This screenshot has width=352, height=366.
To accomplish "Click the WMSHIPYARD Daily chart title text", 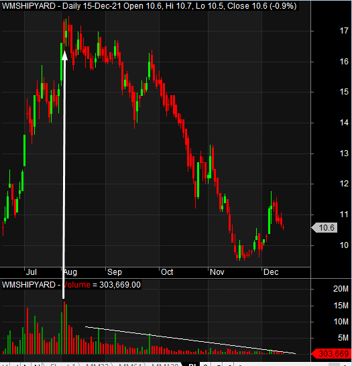I will pos(149,6).
